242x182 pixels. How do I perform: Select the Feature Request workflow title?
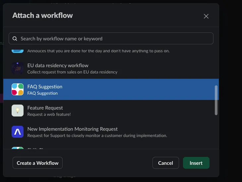tap(45, 108)
